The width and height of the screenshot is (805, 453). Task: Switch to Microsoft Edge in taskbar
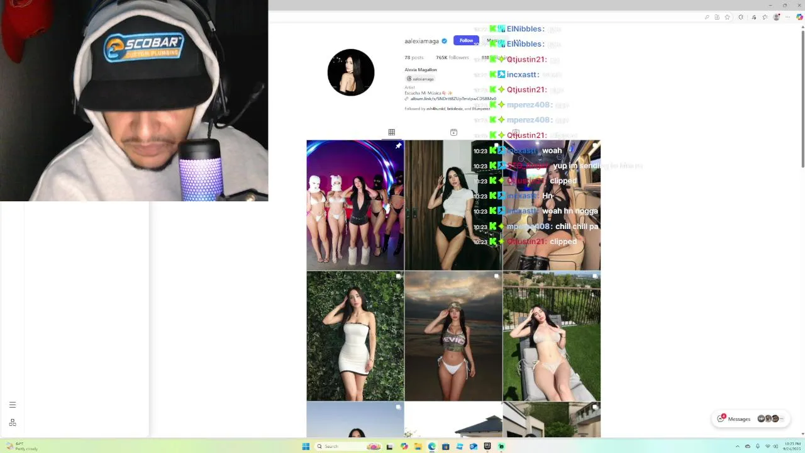(x=431, y=446)
